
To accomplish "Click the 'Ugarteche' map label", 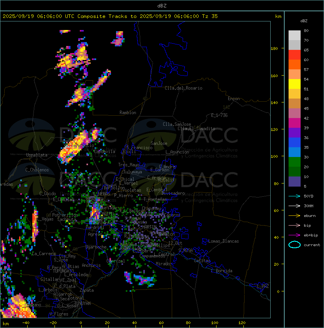I will [96, 247].
